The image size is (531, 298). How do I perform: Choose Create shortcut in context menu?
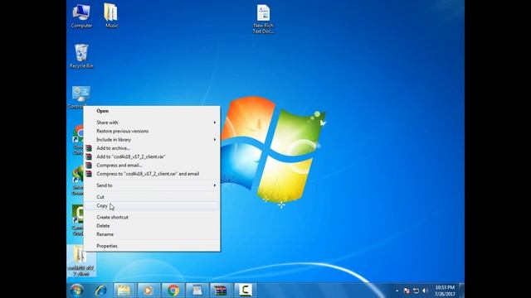(x=152, y=217)
